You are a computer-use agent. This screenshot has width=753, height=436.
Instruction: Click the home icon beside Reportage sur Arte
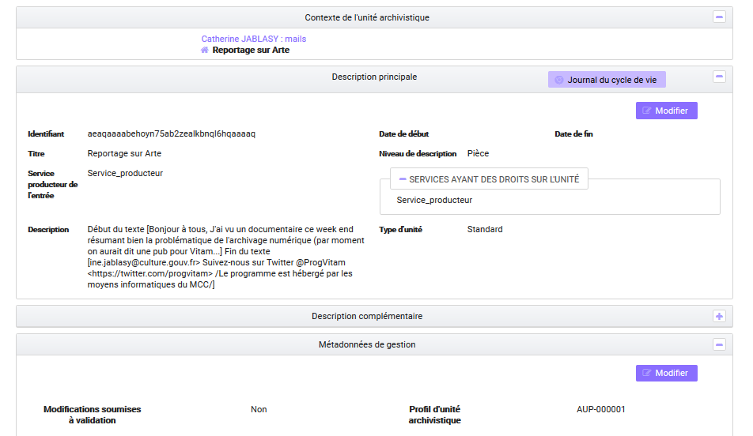[205, 50]
